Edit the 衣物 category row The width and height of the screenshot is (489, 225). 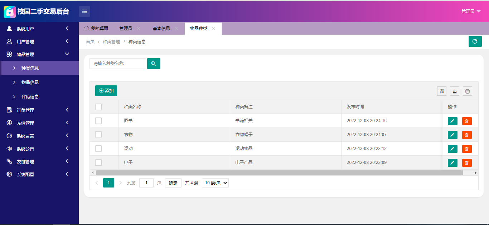[x=452, y=135]
